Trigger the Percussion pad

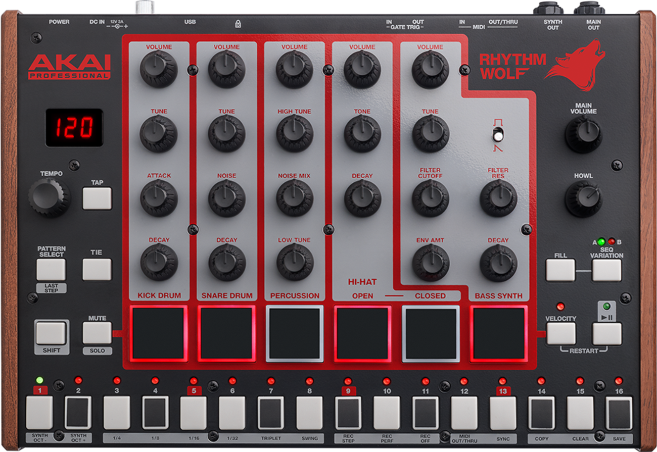click(295, 333)
